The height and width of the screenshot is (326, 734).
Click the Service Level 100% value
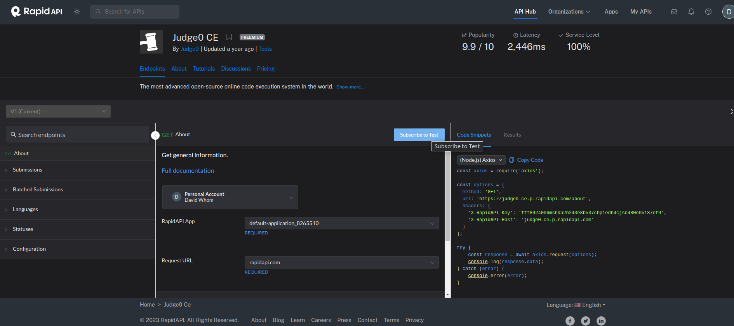(579, 47)
